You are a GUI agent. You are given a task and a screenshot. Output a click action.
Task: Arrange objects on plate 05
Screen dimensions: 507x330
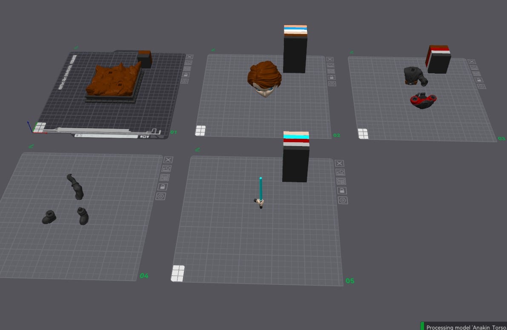tap(341, 181)
